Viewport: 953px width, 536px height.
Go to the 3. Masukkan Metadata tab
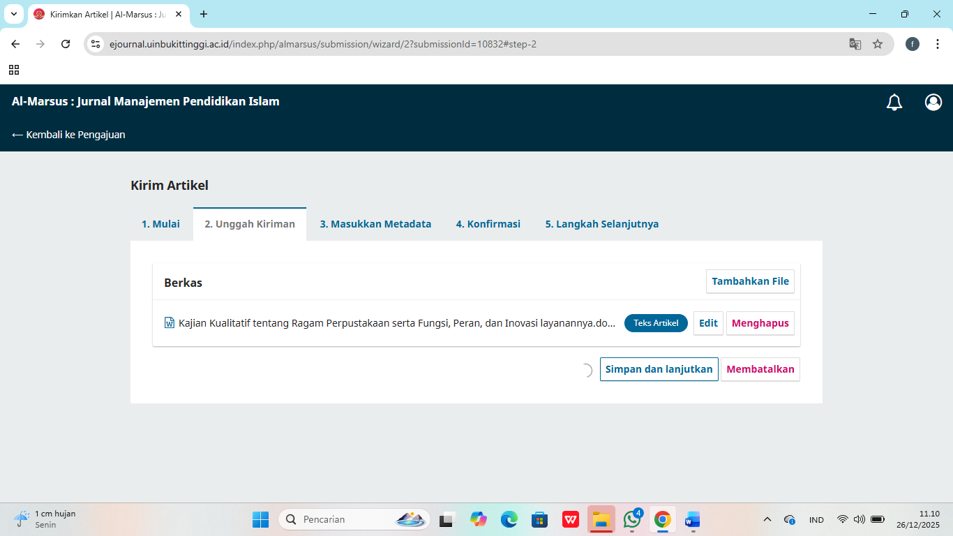pyautogui.click(x=375, y=224)
